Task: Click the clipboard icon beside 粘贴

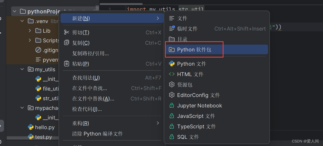Action: click(67, 64)
